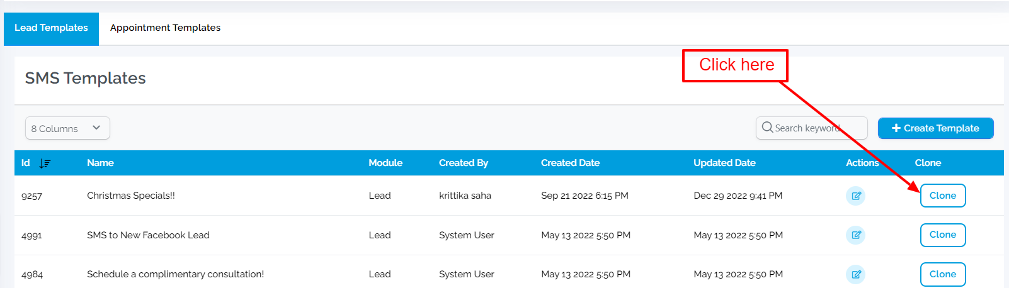The width and height of the screenshot is (1009, 288).
Task: Click the Create Template button
Action: 935,128
